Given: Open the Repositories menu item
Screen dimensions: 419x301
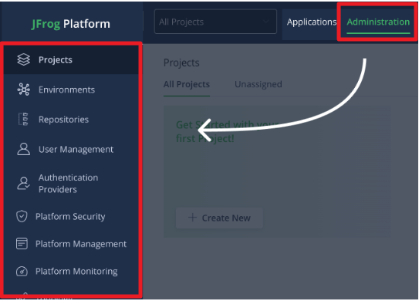Looking at the screenshot, I should [x=71, y=119].
